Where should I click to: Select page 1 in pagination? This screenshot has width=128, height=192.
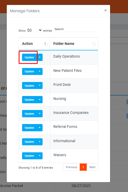83,167
